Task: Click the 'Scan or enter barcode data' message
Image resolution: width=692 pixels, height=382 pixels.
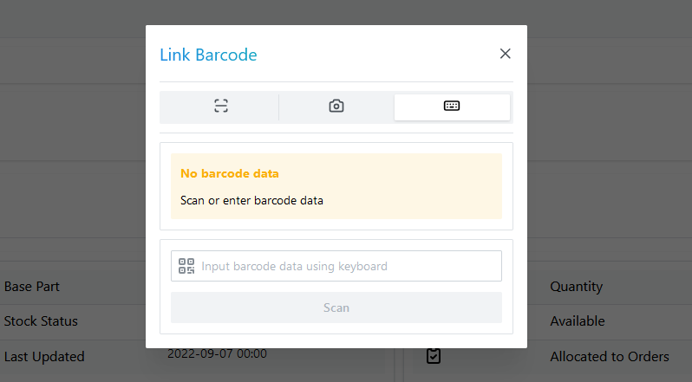Action: coord(251,200)
